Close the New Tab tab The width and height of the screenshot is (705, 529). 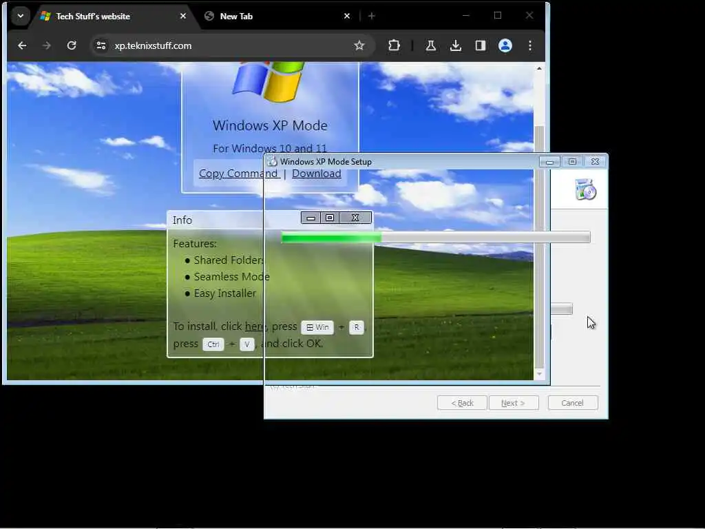click(x=347, y=17)
